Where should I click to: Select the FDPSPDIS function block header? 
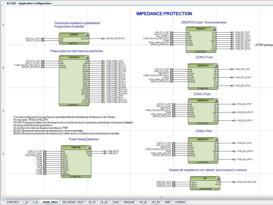(74, 57)
